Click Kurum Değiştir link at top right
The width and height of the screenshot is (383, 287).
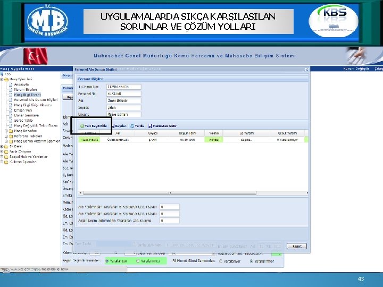coord(356,69)
